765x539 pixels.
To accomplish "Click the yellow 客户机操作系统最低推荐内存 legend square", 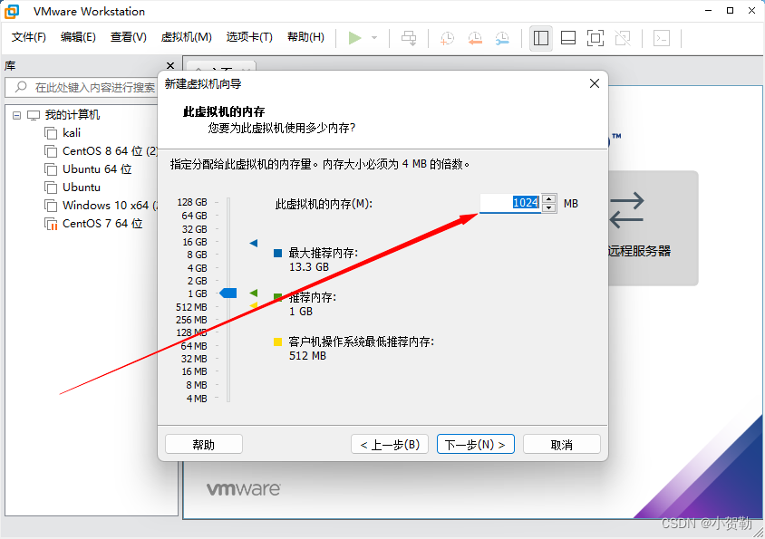I will (x=278, y=342).
